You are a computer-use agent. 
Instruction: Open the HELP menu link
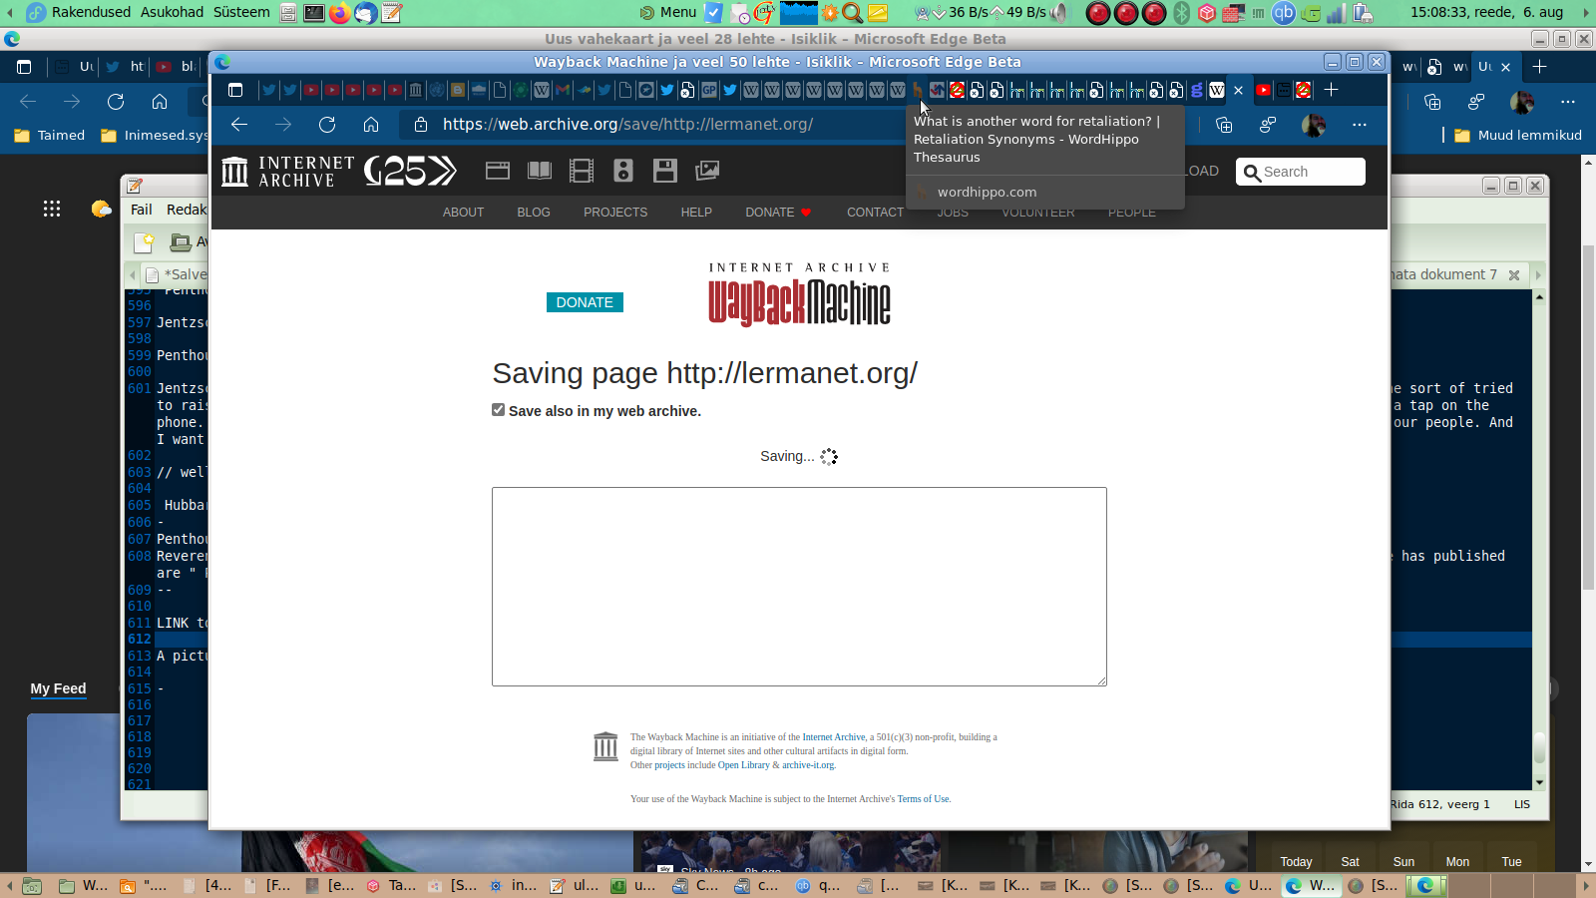696,213
